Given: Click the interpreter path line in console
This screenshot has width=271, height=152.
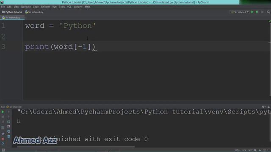Looking at the screenshot, I should point(144,112).
